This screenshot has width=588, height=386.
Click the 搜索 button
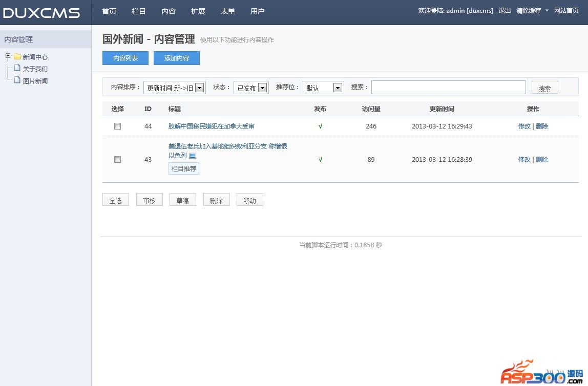click(x=544, y=88)
